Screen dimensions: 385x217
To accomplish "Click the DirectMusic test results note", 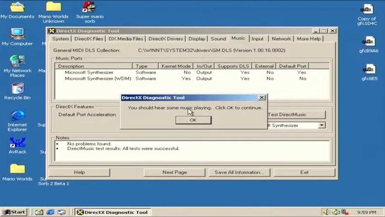I will [123, 149].
